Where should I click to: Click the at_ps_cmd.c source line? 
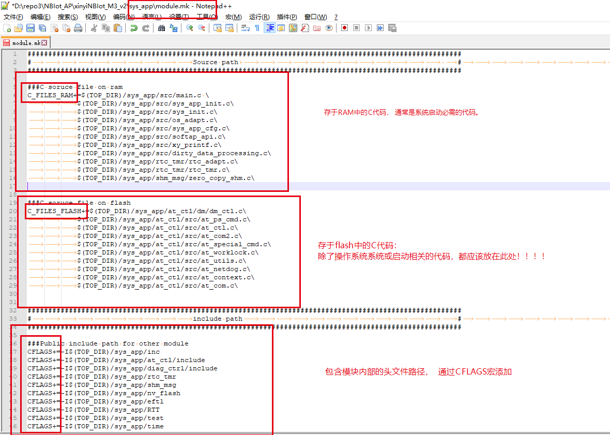[163, 219]
